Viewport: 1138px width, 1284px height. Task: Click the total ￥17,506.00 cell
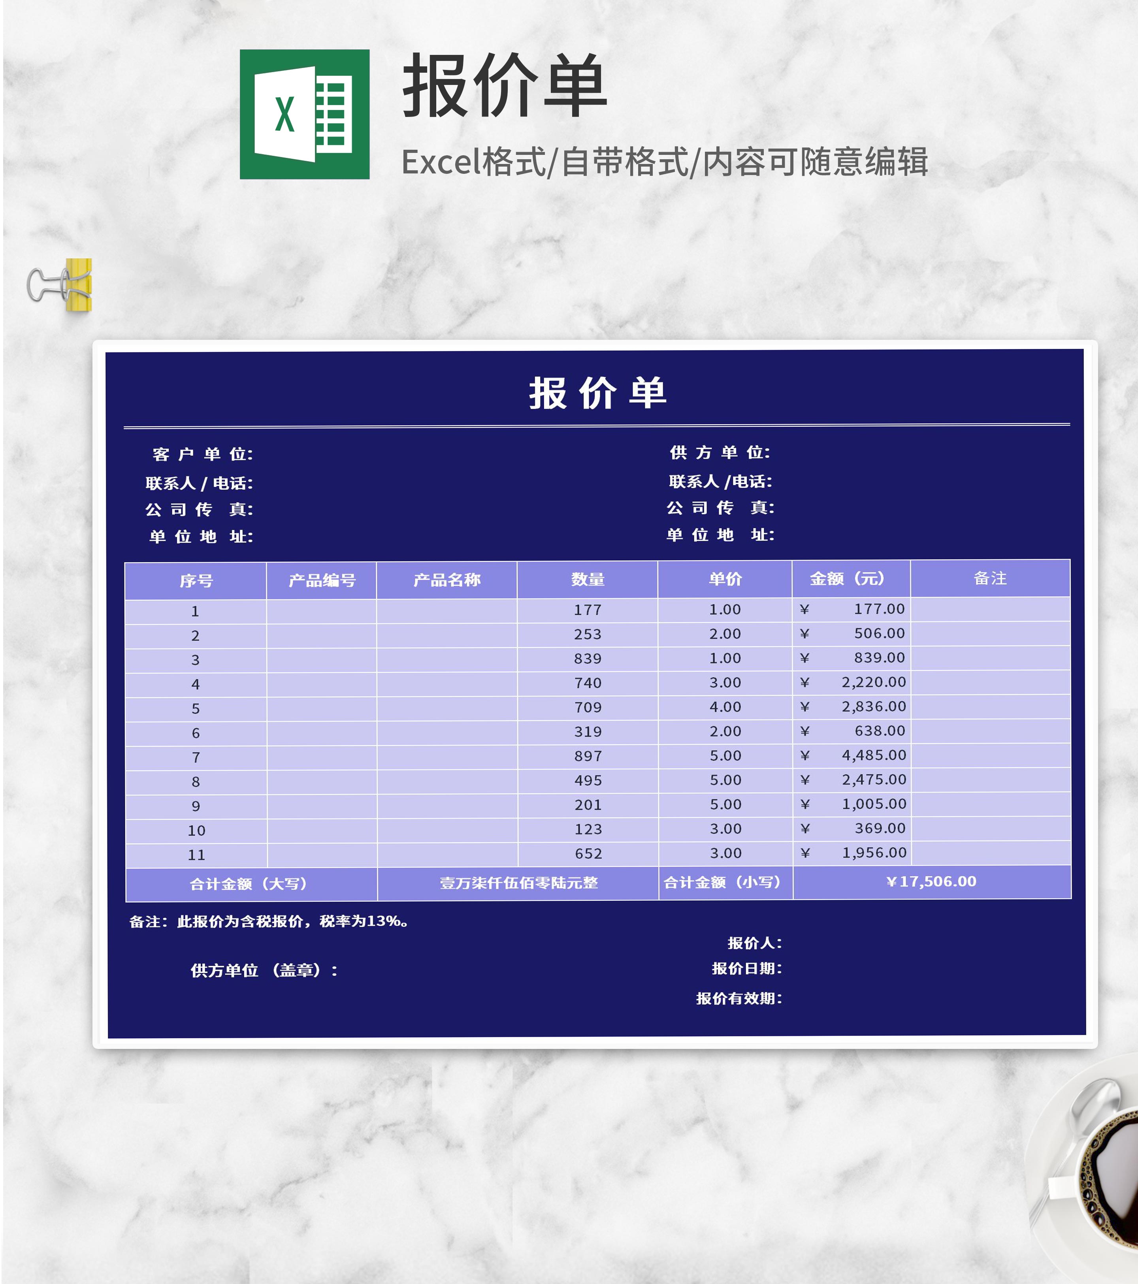click(x=931, y=881)
